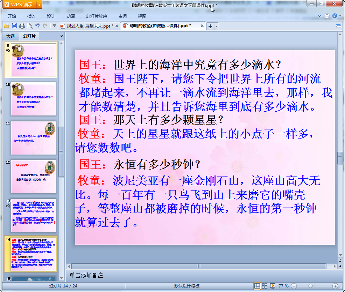
Task: Expand the help dropdown arrow
Action: coord(340,16)
